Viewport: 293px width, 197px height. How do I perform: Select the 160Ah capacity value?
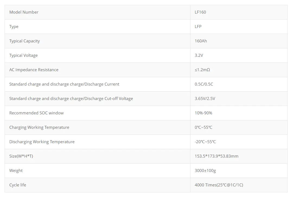point(201,41)
